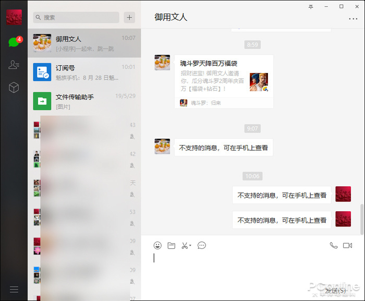
Task: Open chat history bubble icon
Action: point(202,245)
